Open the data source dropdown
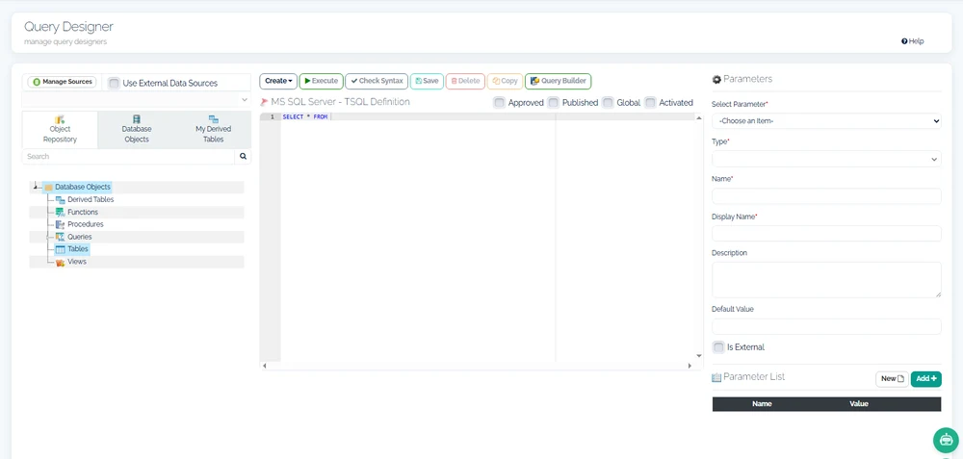The image size is (963, 459). tap(137, 99)
